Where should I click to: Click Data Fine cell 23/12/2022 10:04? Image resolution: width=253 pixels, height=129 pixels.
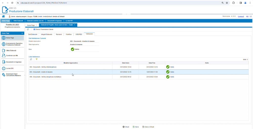coord(152,77)
